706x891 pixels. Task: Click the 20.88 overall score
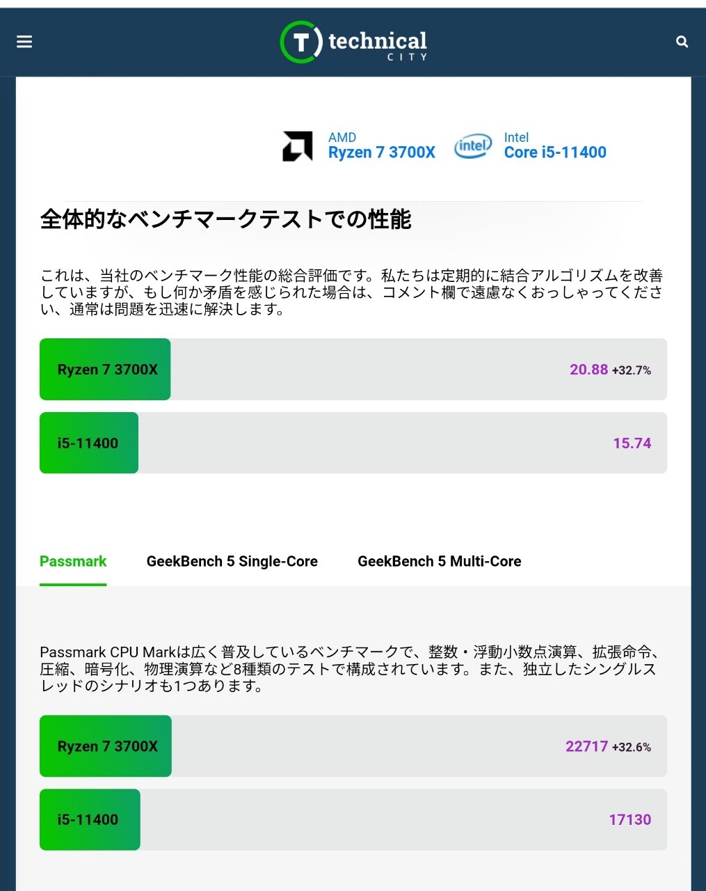tap(588, 370)
